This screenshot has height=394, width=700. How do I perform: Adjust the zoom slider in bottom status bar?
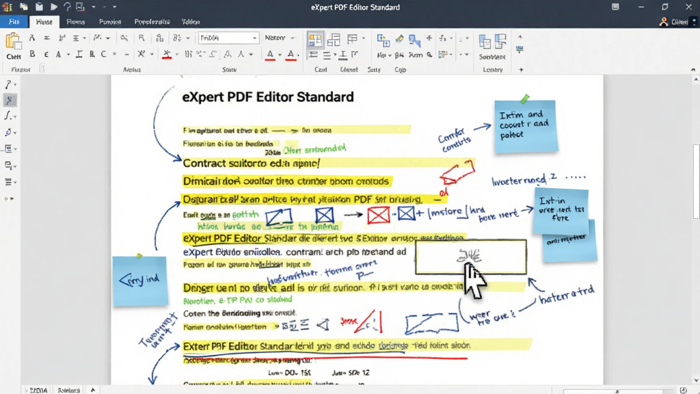tap(617, 391)
